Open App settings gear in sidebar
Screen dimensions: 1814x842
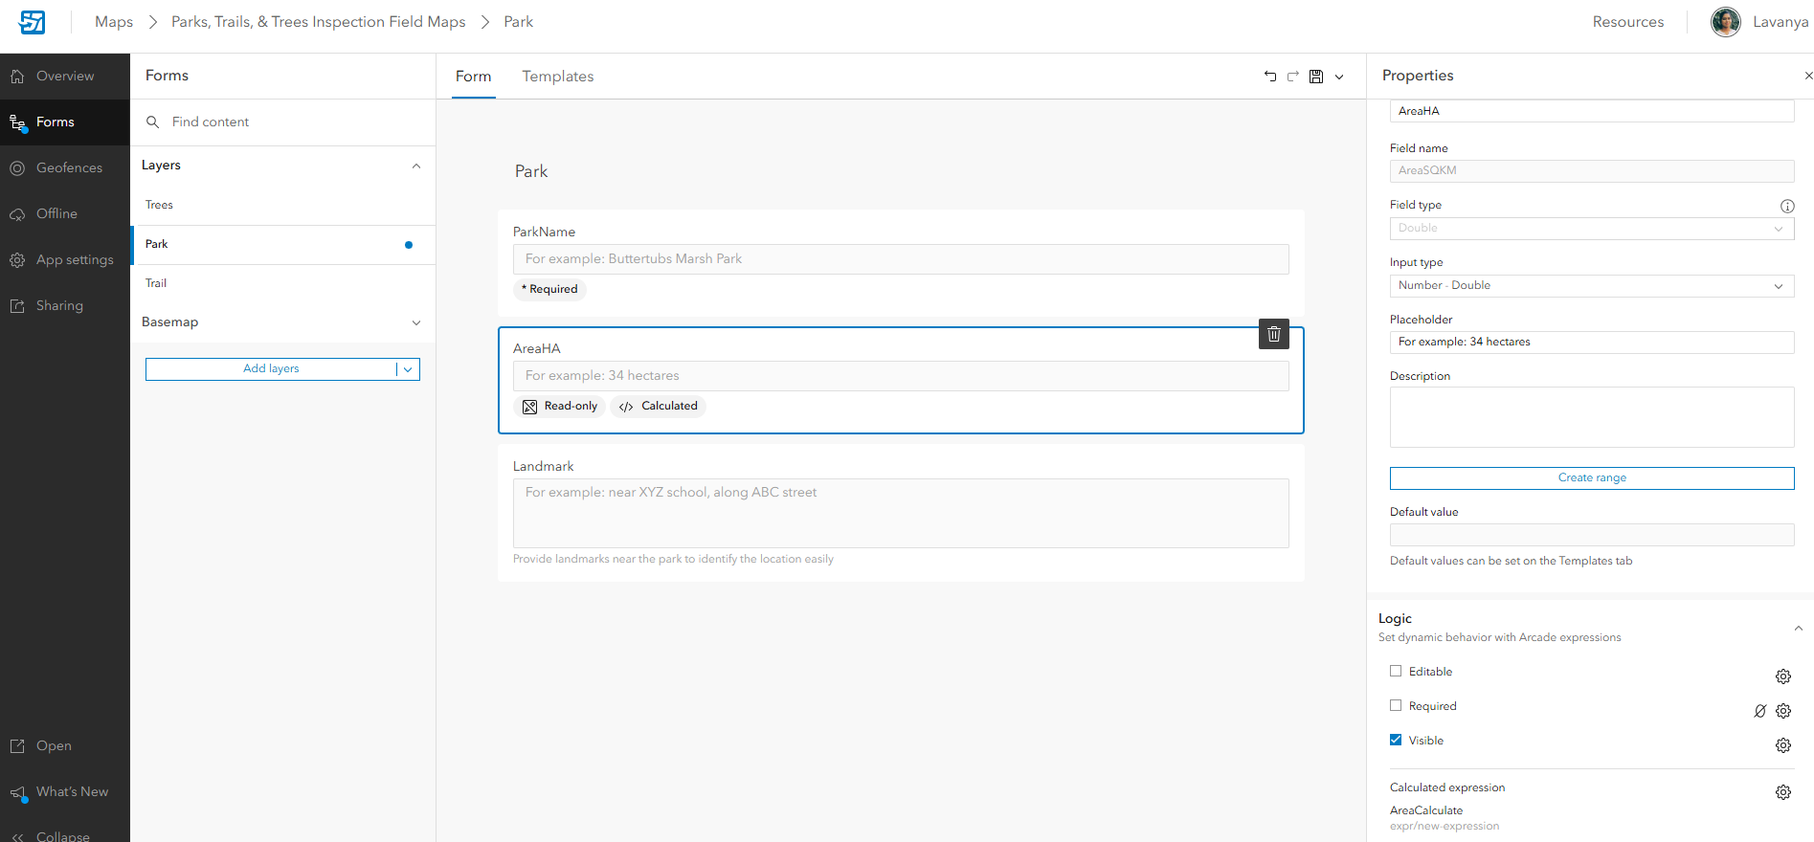pyautogui.click(x=17, y=260)
